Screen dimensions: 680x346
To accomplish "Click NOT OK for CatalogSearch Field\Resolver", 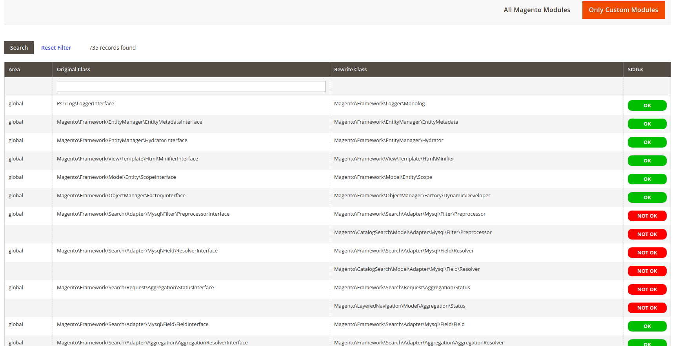I will point(647,271).
